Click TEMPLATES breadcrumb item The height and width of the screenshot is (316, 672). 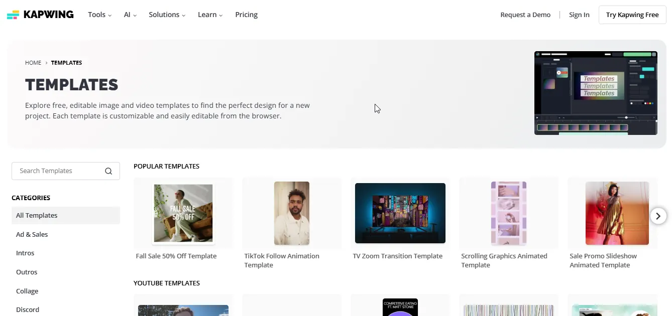[66, 63]
